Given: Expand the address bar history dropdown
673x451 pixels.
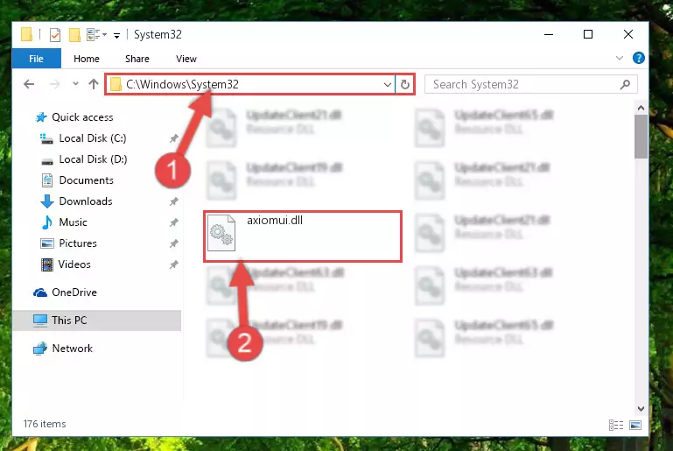Looking at the screenshot, I should (x=387, y=85).
